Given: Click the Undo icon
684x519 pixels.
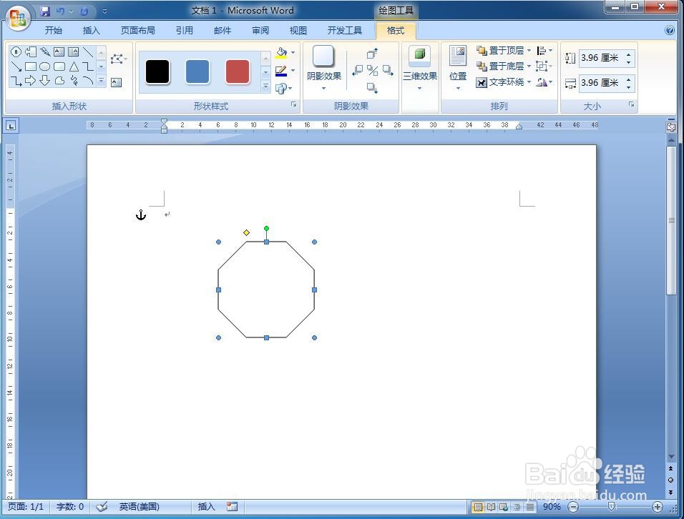Looking at the screenshot, I should coord(60,11).
